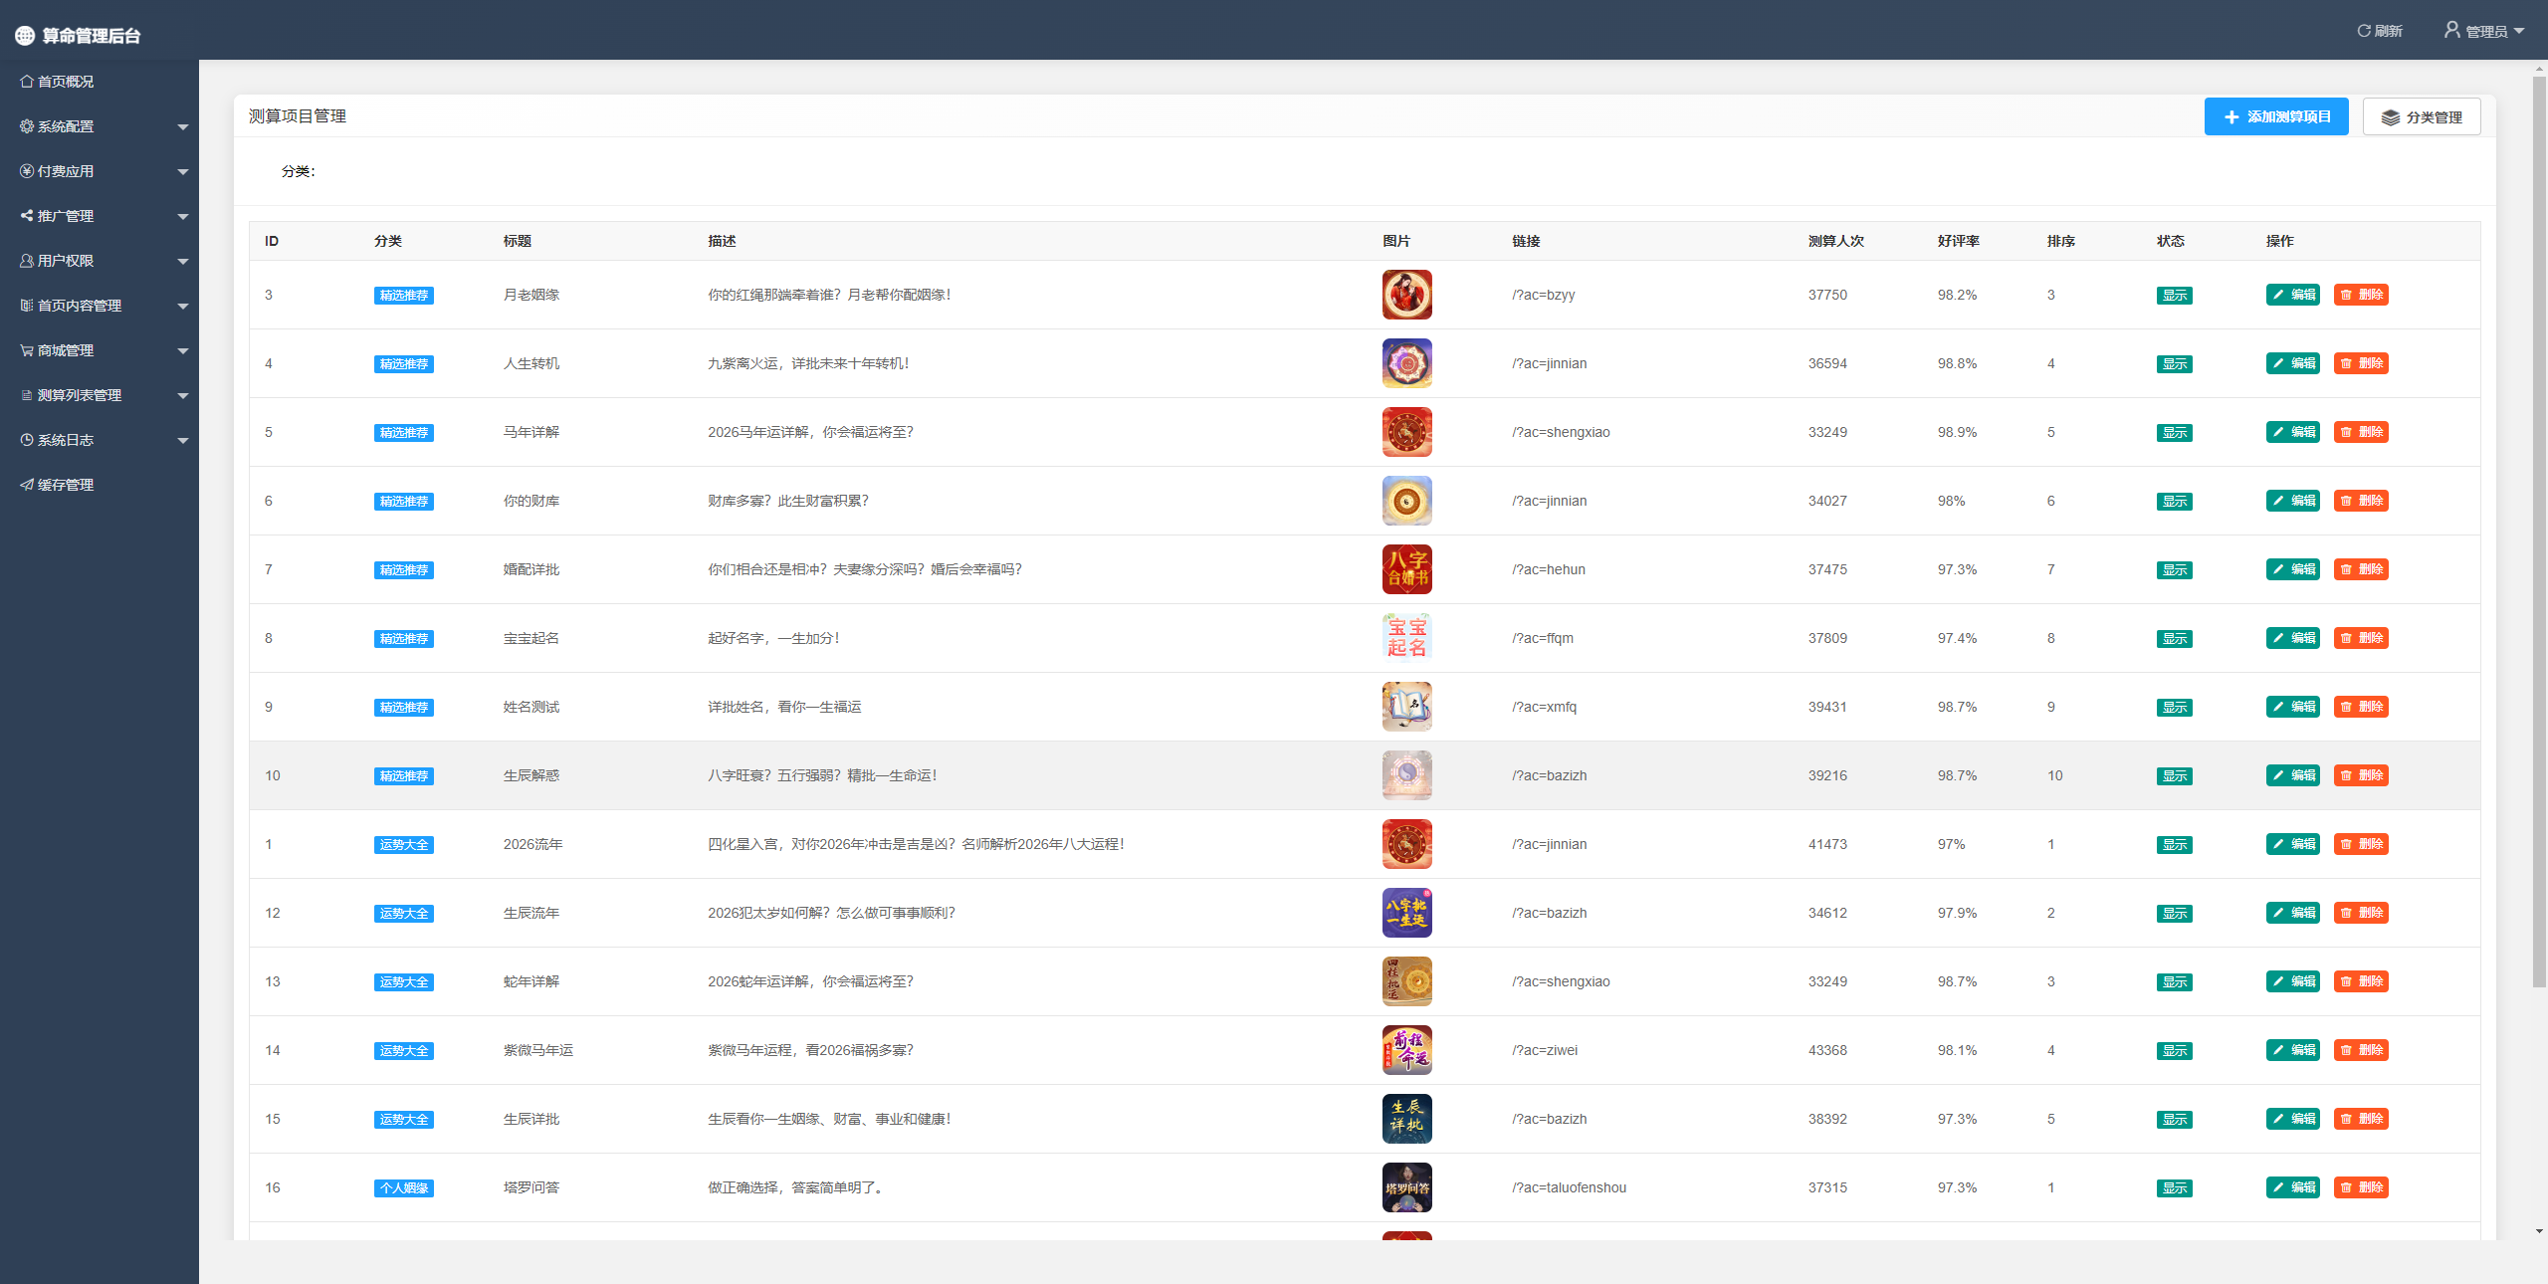
Task: Click the 算命管理后台 globe logo icon
Action: [x=25, y=36]
